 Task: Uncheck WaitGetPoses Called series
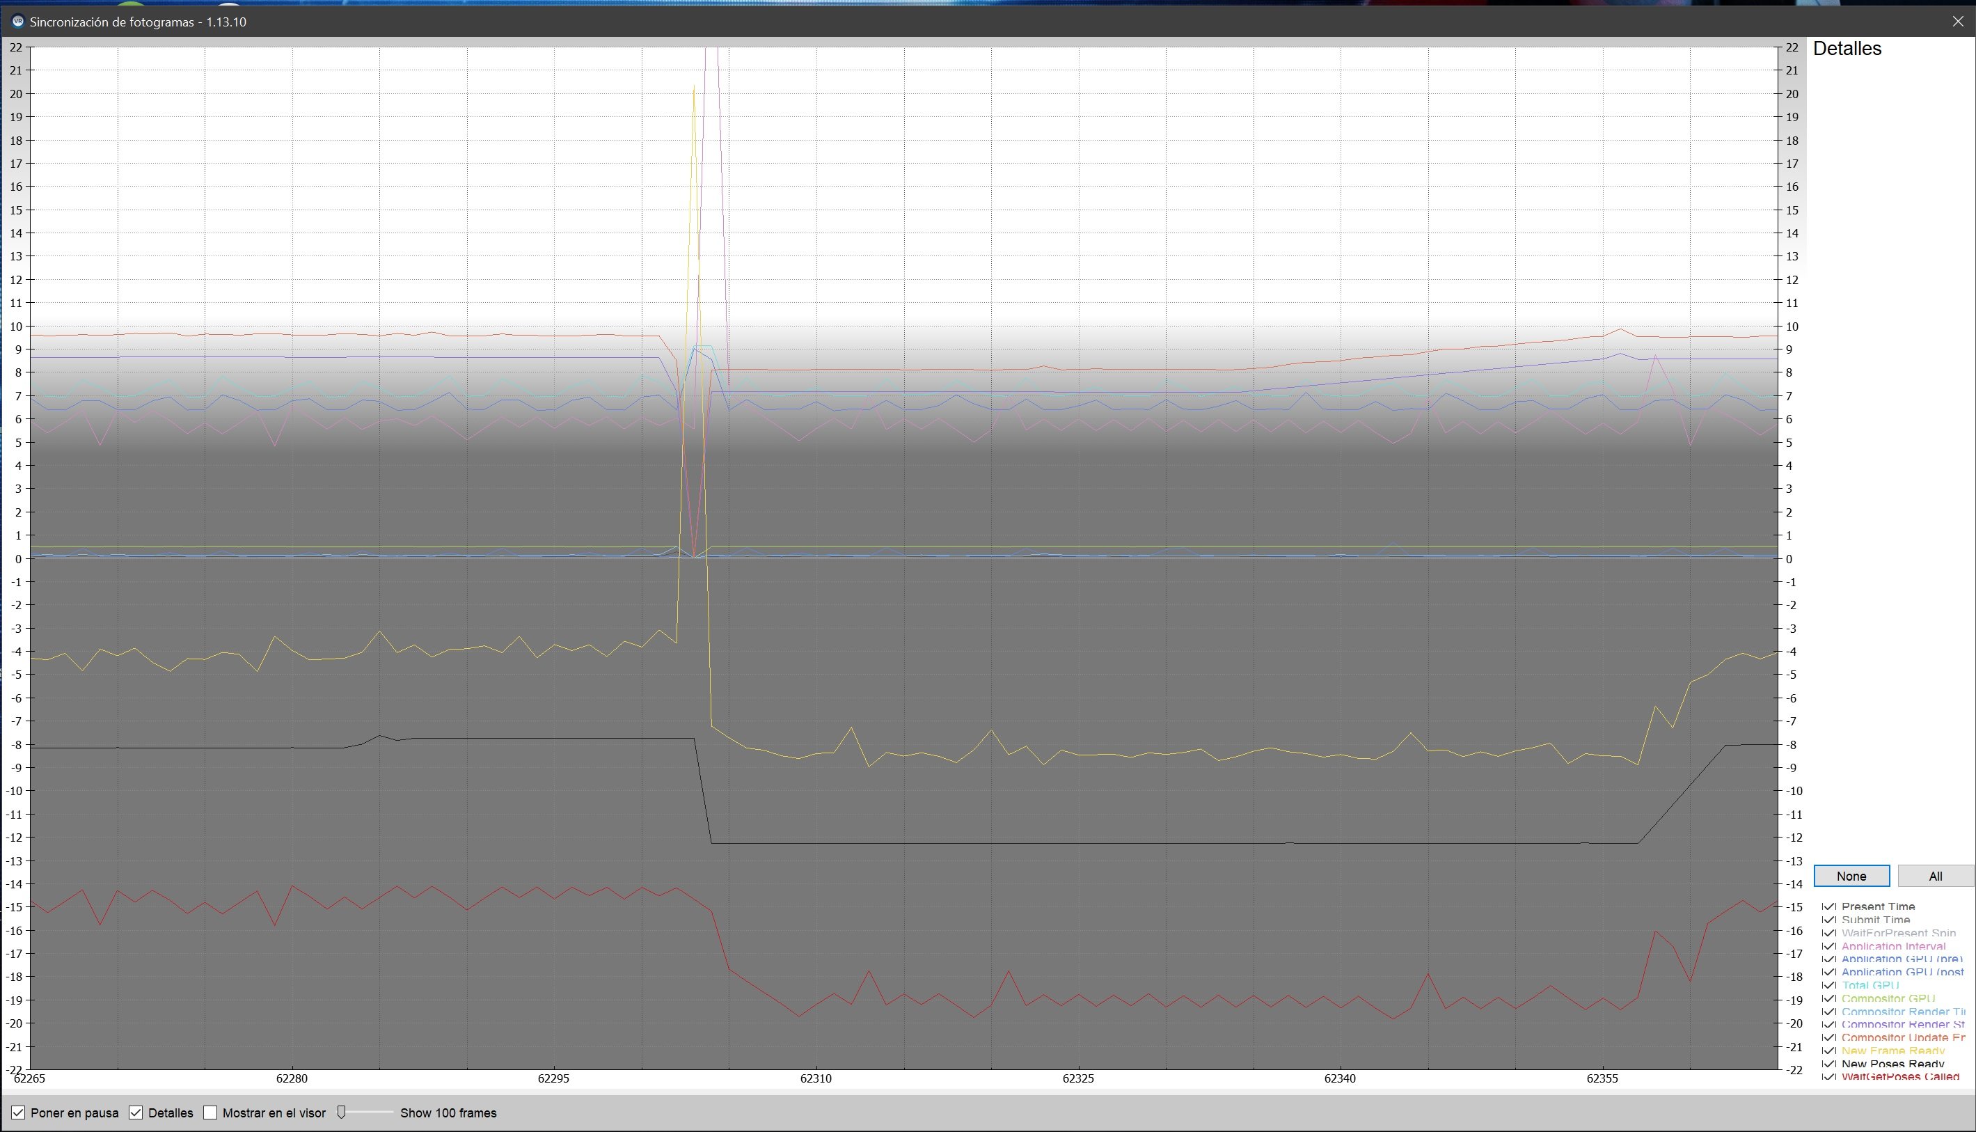pyautogui.click(x=1829, y=1077)
